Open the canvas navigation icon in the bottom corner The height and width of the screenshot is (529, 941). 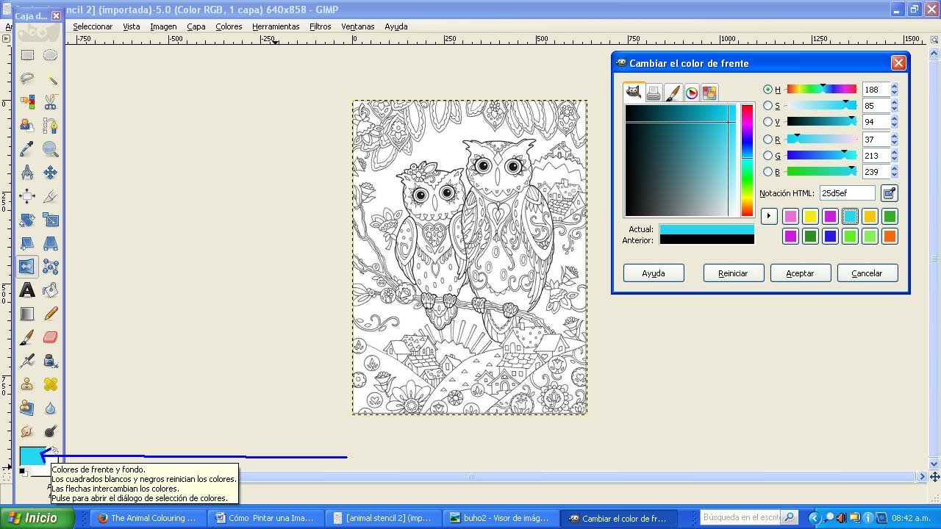tap(934, 477)
